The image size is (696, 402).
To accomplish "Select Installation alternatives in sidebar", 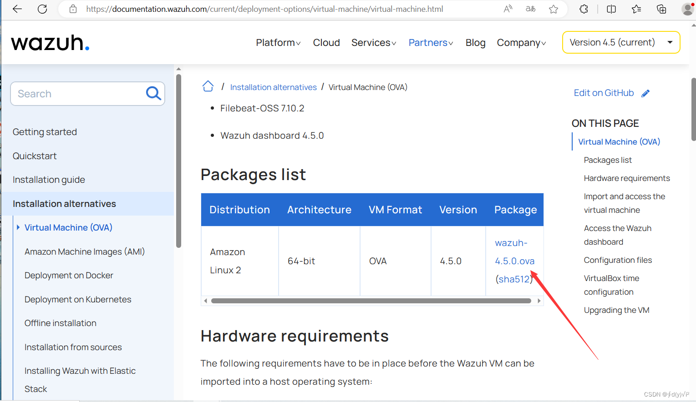I will point(64,204).
